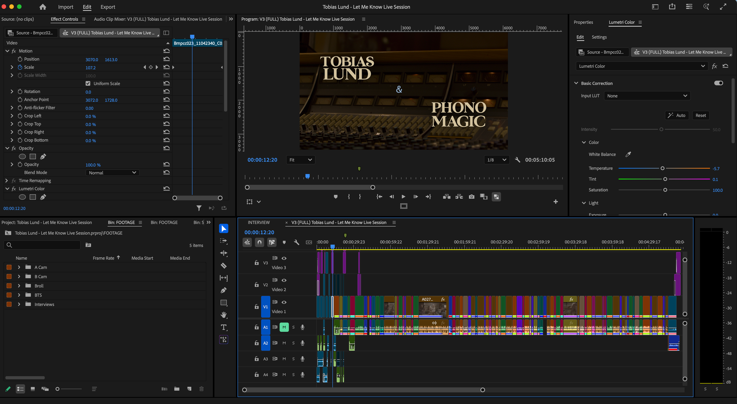Click the New Bin folder icon

point(177,389)
